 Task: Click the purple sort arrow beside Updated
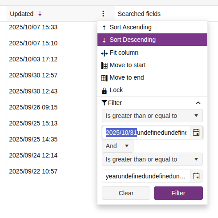(40, 14)
